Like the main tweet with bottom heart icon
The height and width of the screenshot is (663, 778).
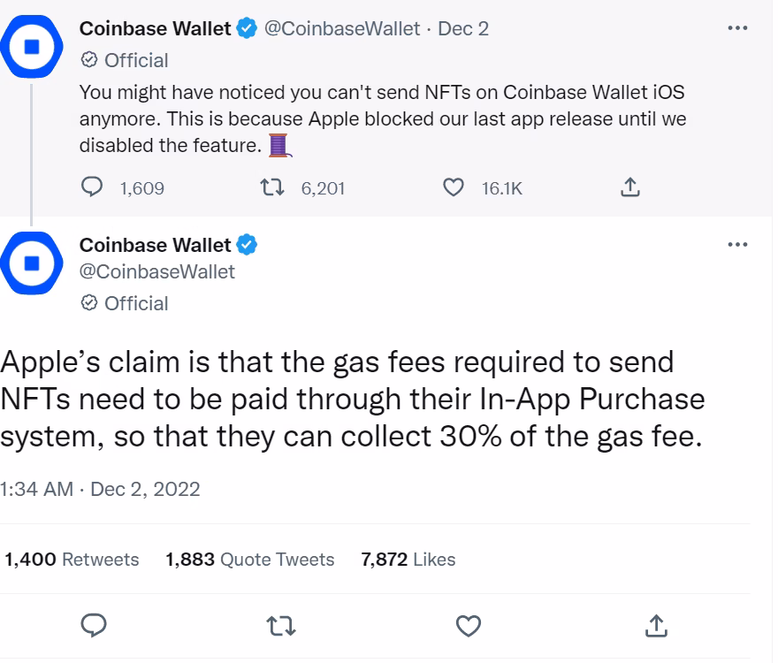point(469,626)
